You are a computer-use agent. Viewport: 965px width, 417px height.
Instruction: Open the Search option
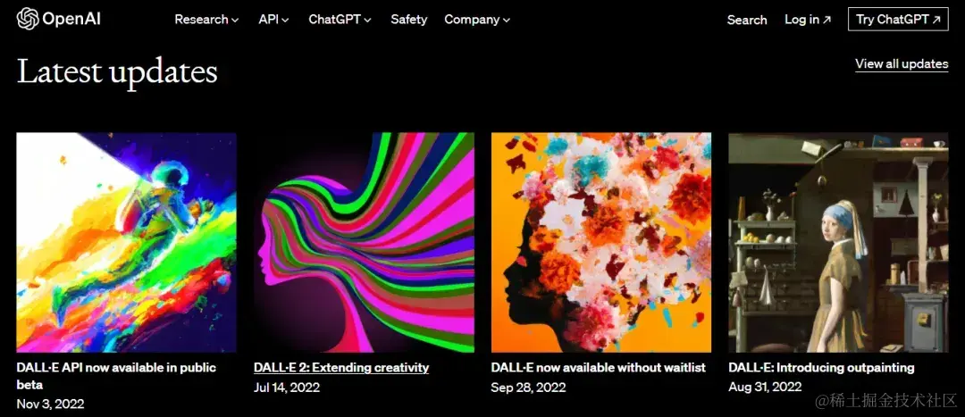tap(746, 20)
